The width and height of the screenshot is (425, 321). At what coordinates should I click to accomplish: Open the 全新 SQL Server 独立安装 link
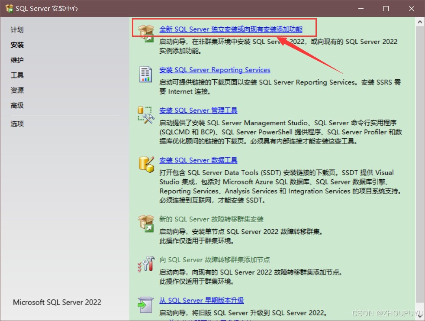pyautogui.click(x=231, y=29)
